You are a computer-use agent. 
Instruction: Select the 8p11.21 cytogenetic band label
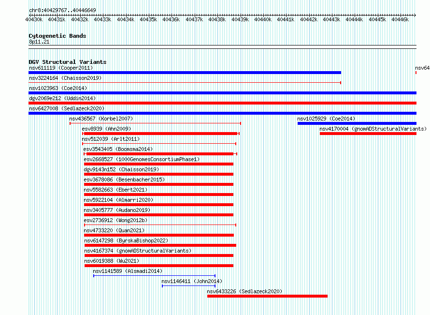click(39, 42)
